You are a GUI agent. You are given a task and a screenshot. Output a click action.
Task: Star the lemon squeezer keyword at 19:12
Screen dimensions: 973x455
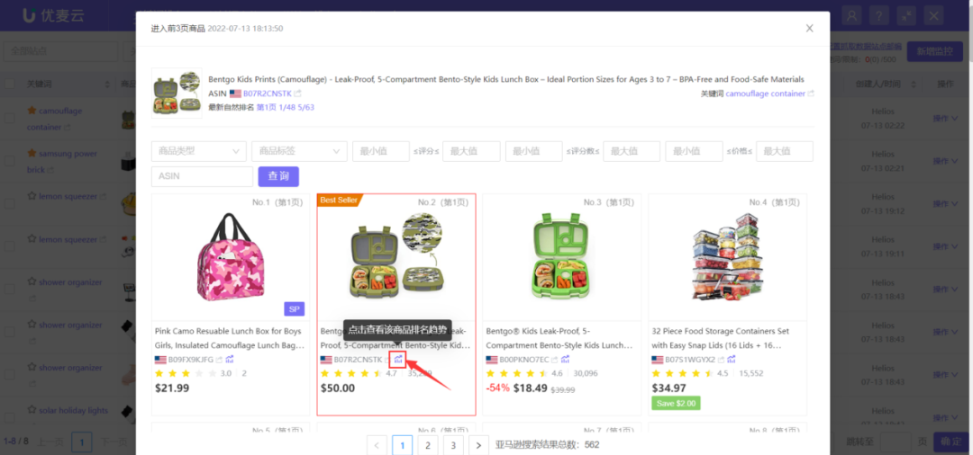pyautogui.click(x=31, y=196)
